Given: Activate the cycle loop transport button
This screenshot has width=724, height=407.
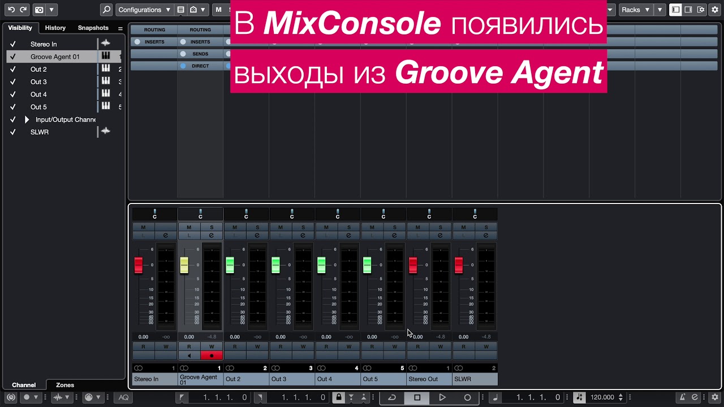Looking at the screenshot, I should click(391, 397).
